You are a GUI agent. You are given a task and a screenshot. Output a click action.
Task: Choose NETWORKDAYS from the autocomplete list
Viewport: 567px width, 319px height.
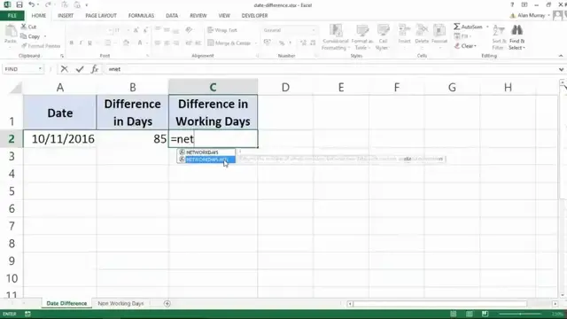(x=206, y=152)
